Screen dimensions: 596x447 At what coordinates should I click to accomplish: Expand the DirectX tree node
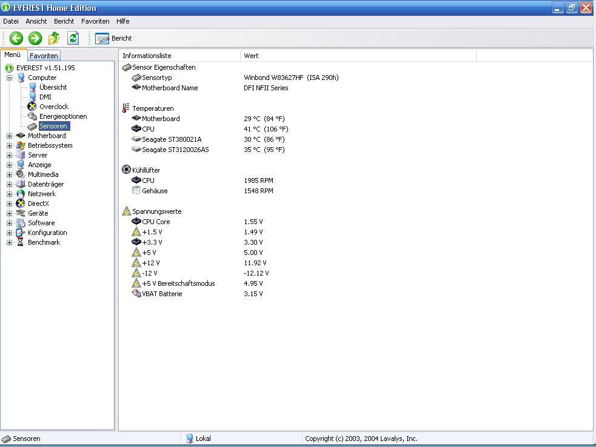pyautogui.click(x=9, y=204)
